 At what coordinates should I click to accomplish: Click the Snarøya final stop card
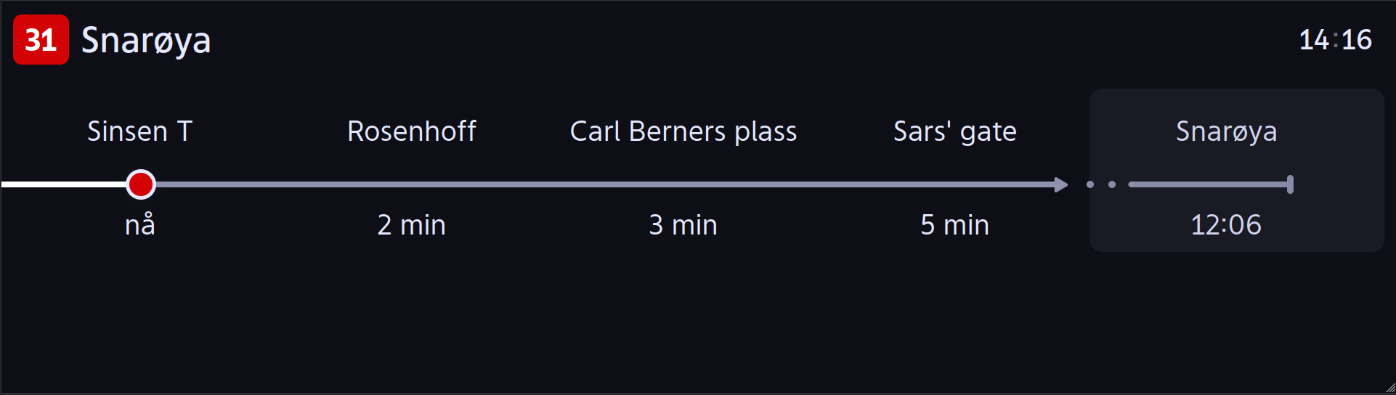tap(1236, 171)
